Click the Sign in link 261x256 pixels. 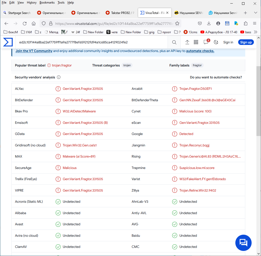(228, 42)
